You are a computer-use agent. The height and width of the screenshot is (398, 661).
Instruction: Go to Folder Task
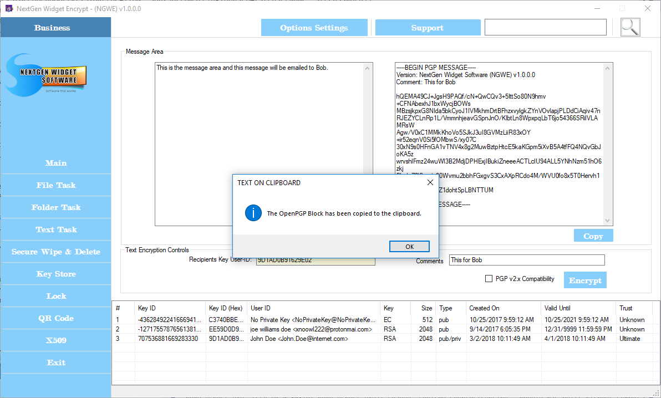coord(56,207)
